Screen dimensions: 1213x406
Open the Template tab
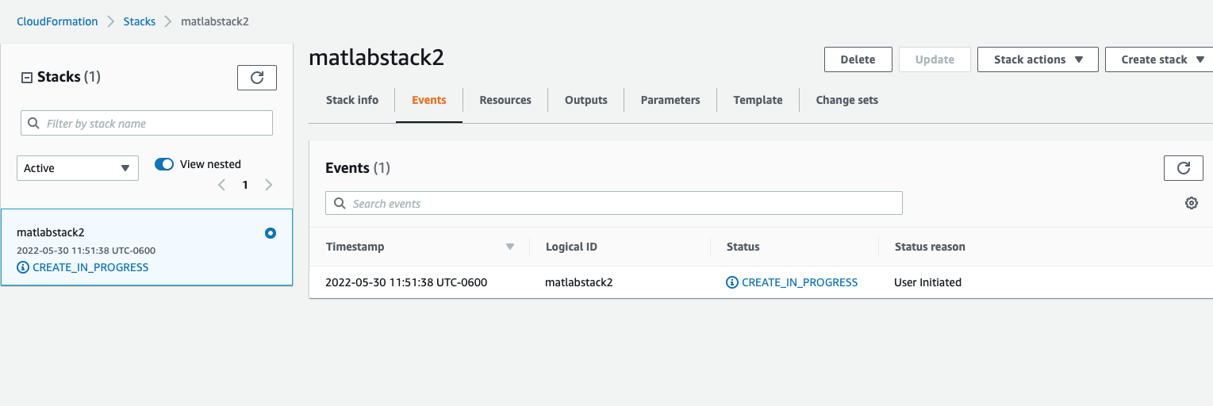(758, 100)
